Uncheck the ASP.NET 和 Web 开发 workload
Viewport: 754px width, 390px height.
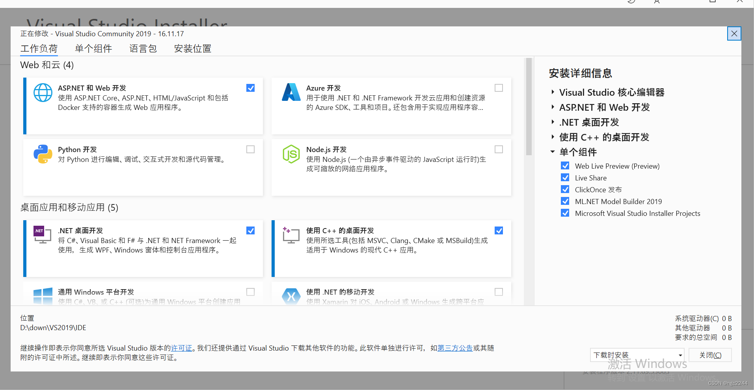[x=250, y=88]
